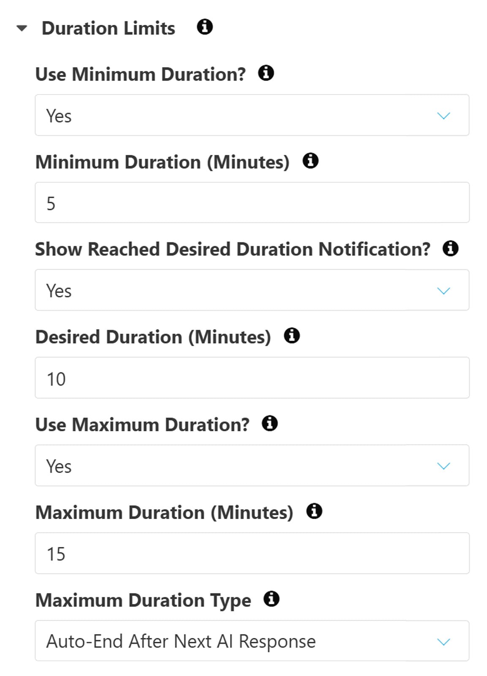Click the Maximum Duration minutes input field
The image size is (487, 676).
pos(252,553)
